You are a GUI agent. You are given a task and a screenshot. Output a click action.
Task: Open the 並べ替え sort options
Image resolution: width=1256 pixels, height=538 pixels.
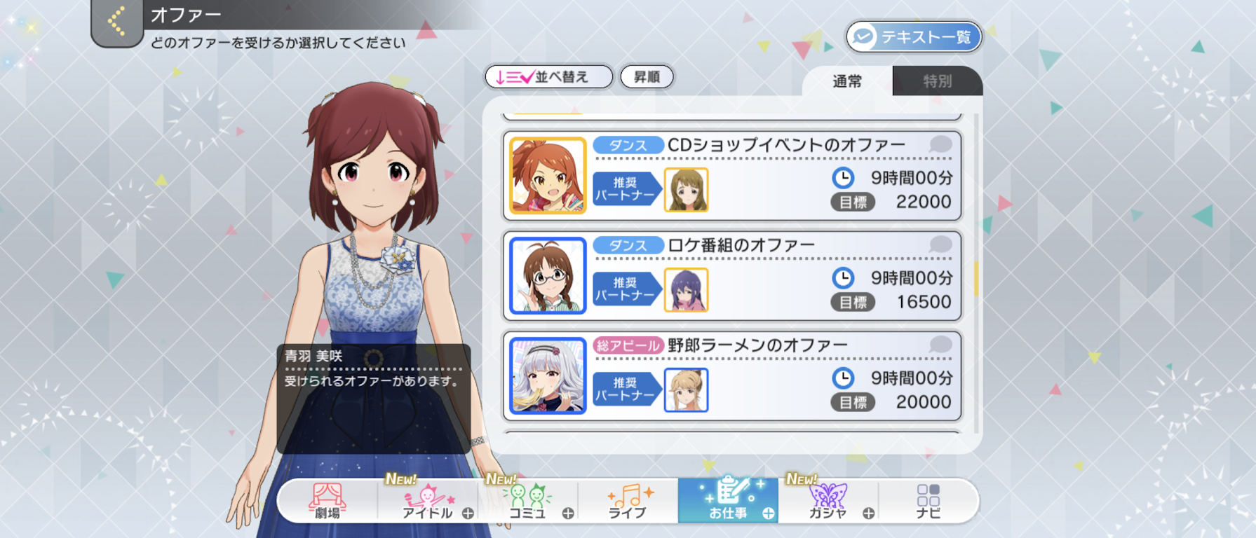click(x=549, y=77)
